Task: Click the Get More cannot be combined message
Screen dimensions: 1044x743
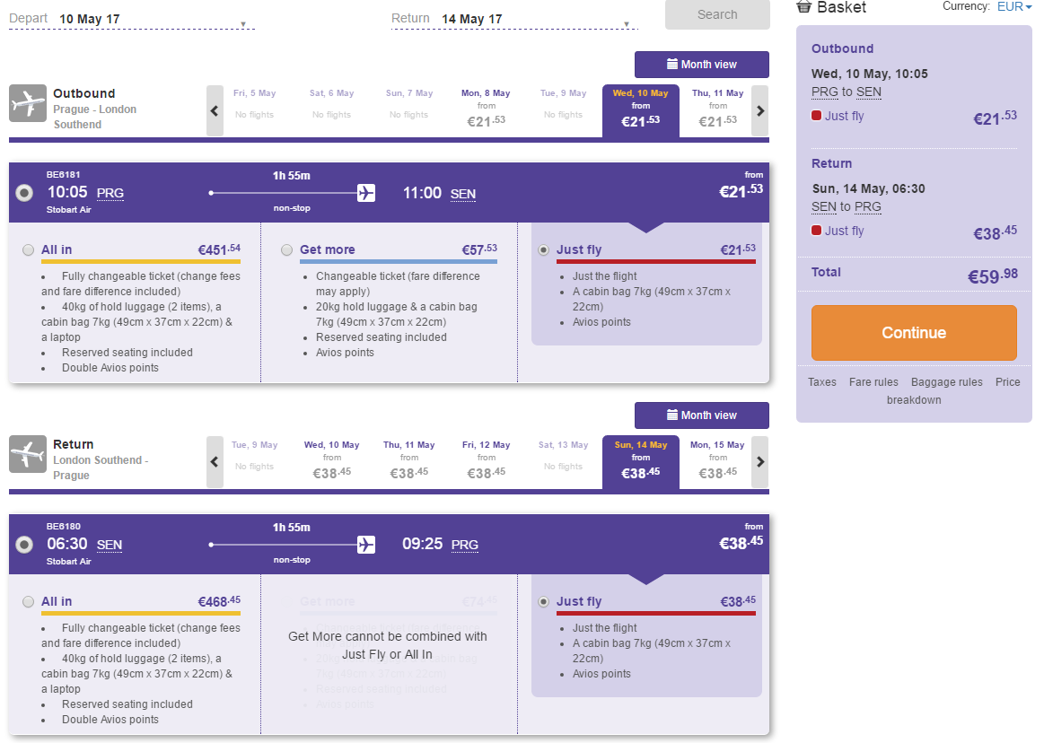Action: [x=388, y=645]
